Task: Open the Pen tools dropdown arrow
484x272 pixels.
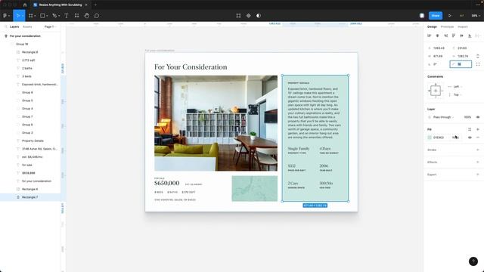Action: (59, 16)
